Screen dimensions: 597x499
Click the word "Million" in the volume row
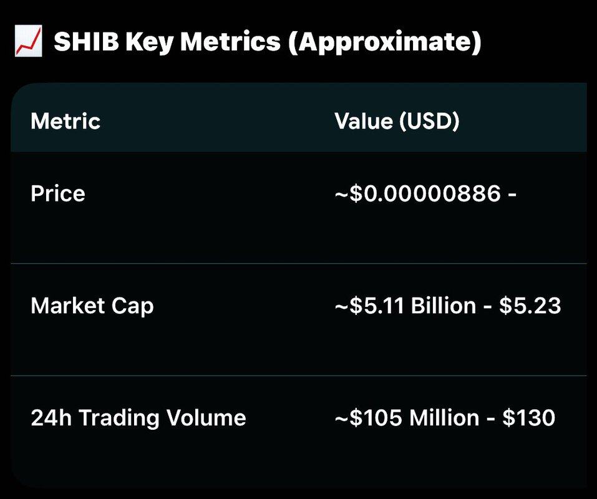(444, 418)
